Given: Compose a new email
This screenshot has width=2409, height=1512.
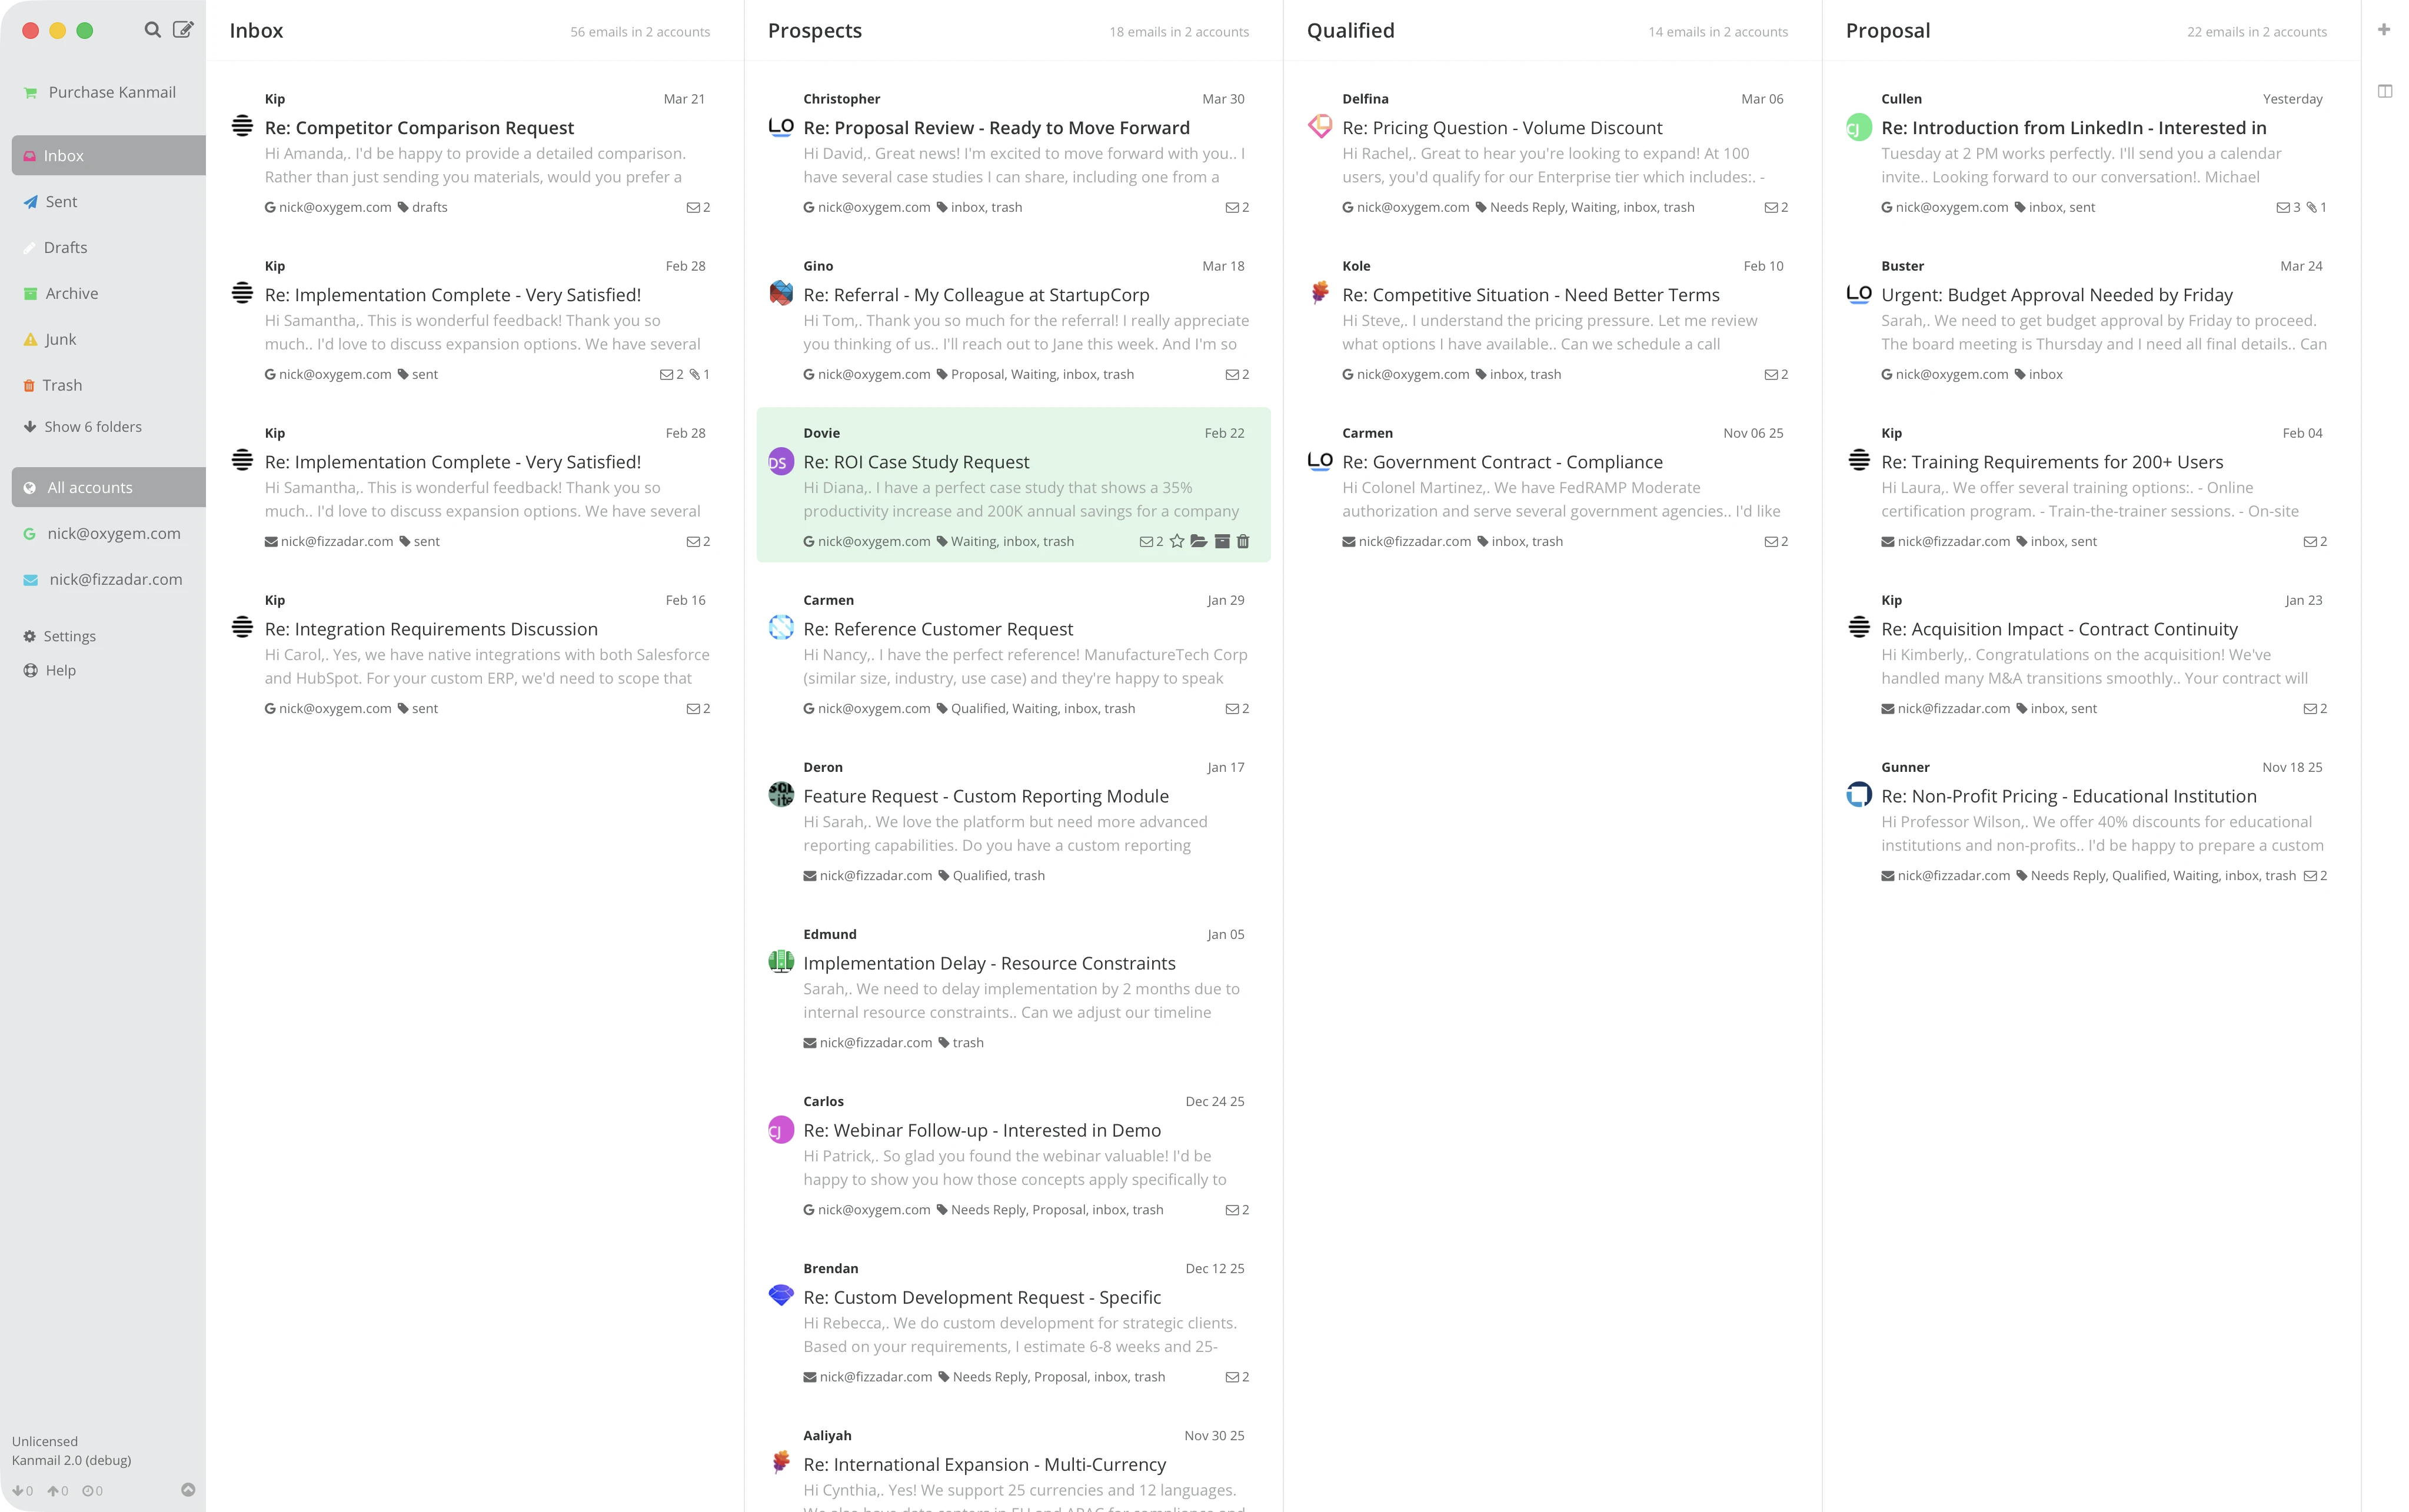Looking at the screenshot, I should pos(183,30).
